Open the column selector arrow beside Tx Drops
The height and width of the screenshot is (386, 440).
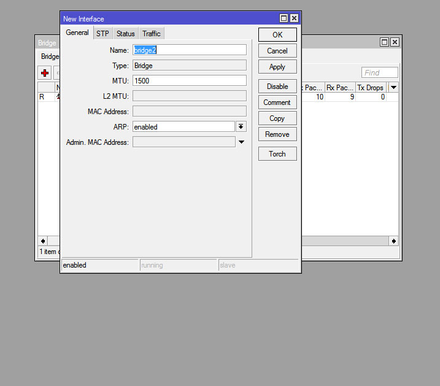tap(393, 88)
